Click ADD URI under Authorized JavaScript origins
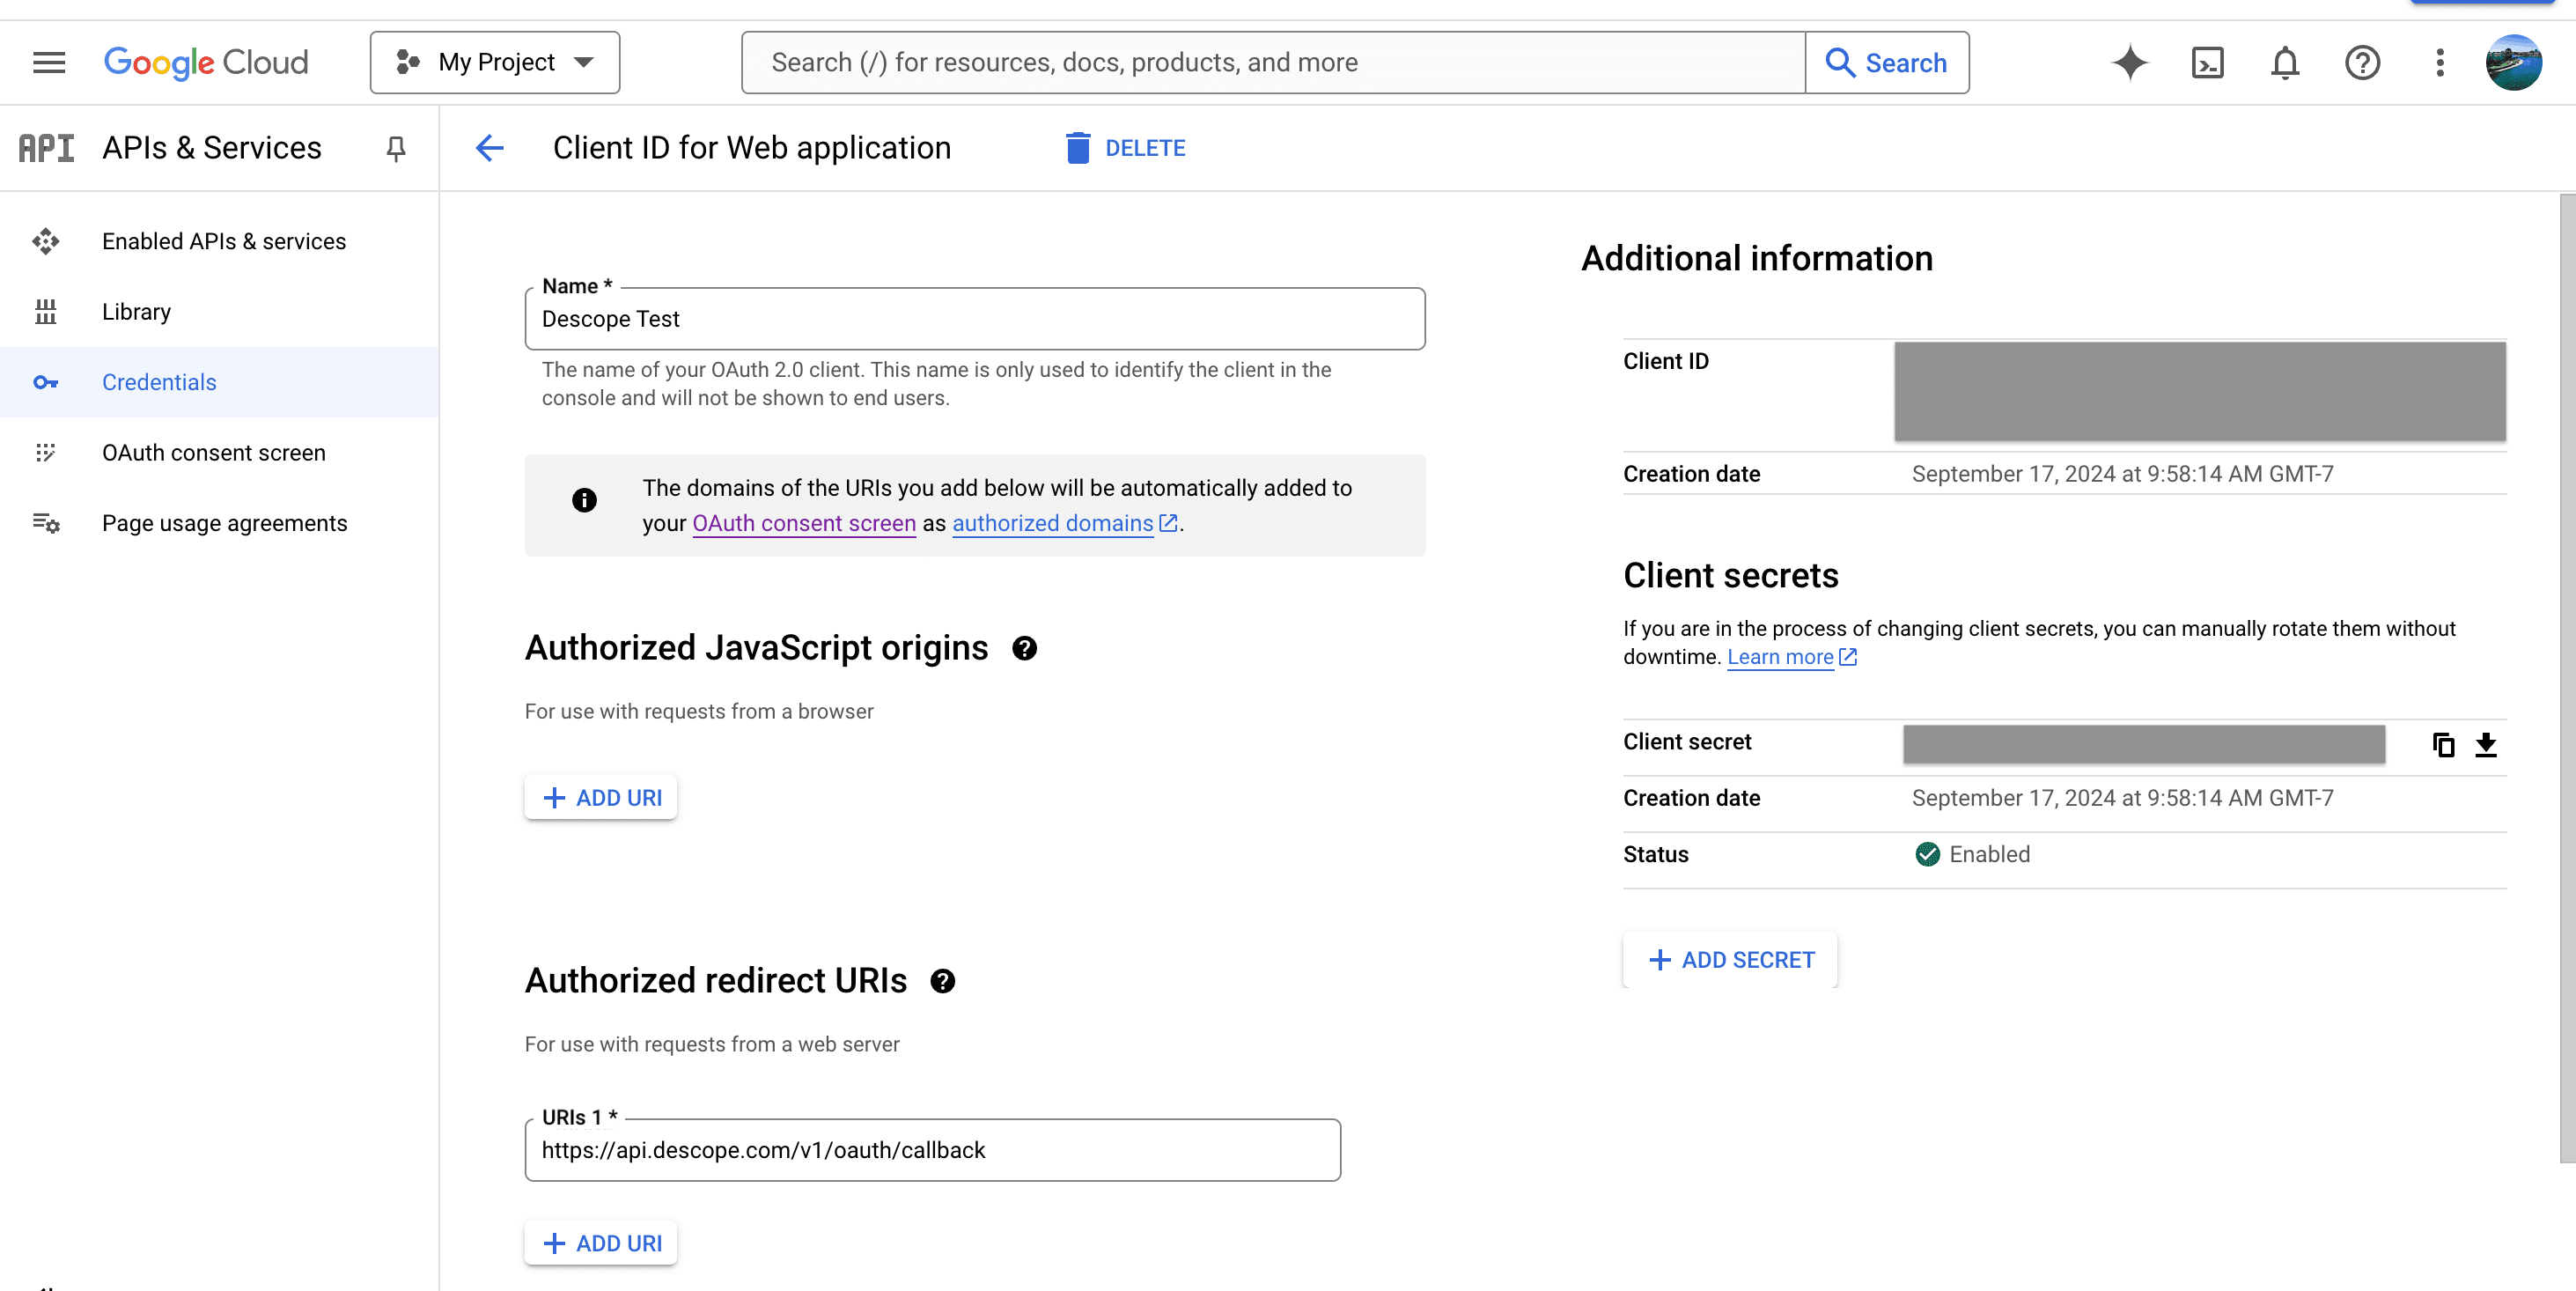 [600, 799]
